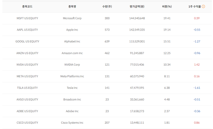This screenshot has height=129, width=213.
Task: Click valuation amount 47,479,595
Action: (x=137, y=88)
